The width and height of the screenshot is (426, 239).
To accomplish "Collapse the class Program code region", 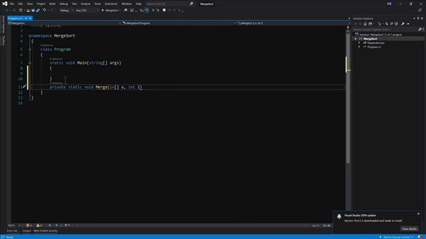I will (30, 49).
